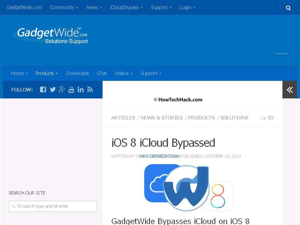Open author Varo Derbedrosian's link
The height and width of the screenshot is (225, 300).
[159, 156]
